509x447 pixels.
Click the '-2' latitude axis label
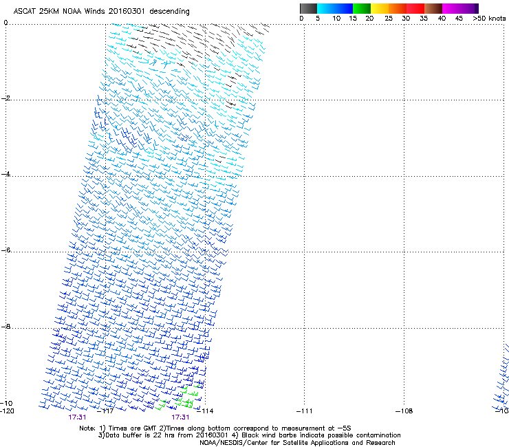point(6,98)
